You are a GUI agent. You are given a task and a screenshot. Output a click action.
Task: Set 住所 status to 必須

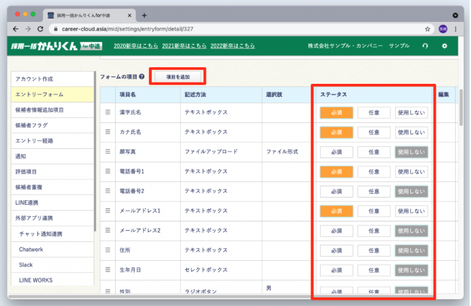point(337,250)
